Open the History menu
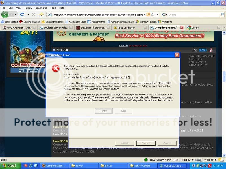The width and height of the screenshot is (226, 169). [x=28, y=8]
